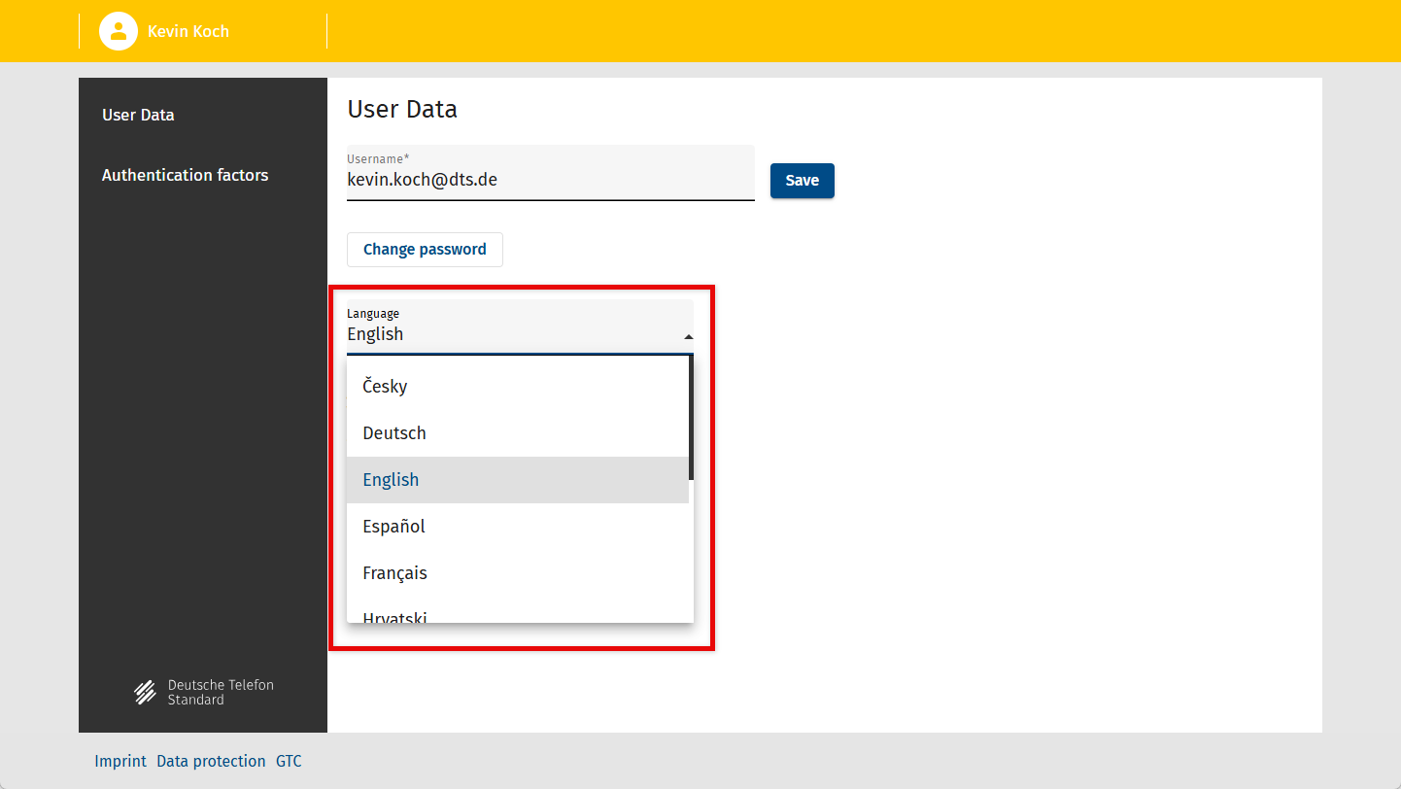Viewport: 1401px width, 789px height.
Task: Collapse the Language list via arrow indicator
Action: coord(688,336)
